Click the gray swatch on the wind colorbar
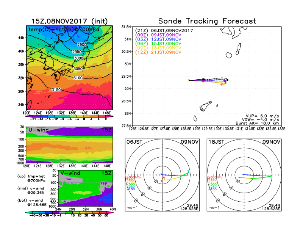300x232 pixels. coord(62,212)
